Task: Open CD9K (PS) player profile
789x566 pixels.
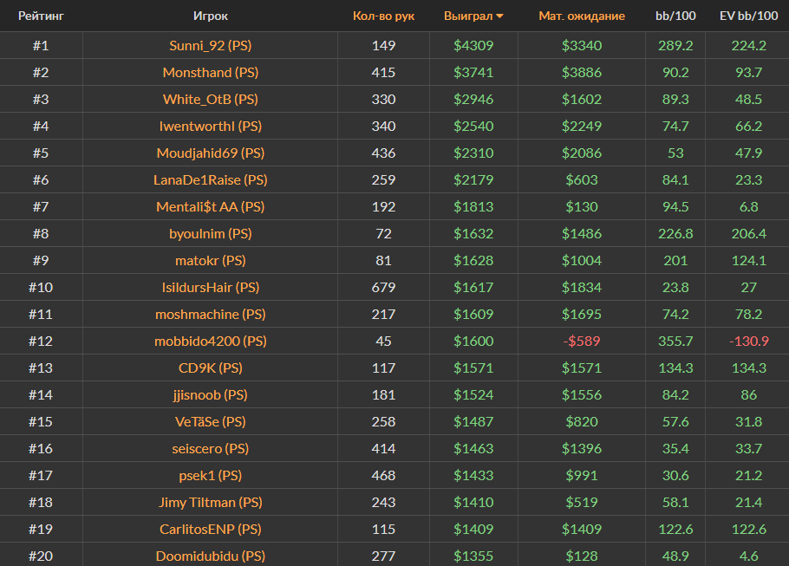Action: [x=211, y=368]
